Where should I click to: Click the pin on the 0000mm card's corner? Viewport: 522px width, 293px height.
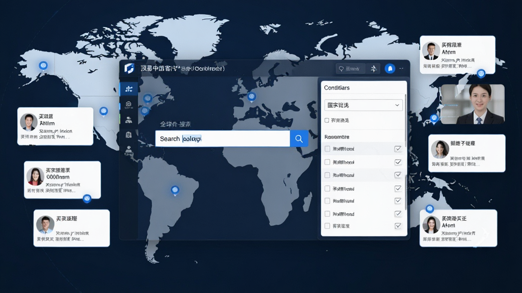click(x=87, y=199)
